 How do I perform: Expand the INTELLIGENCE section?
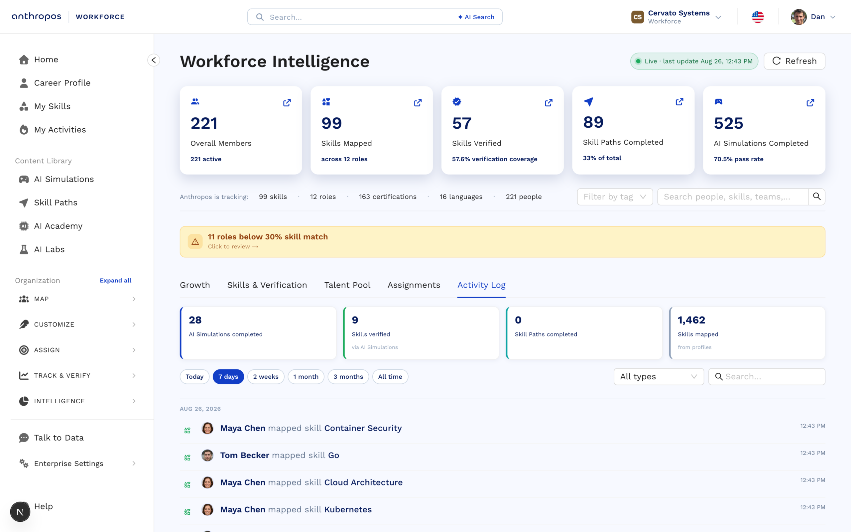click(77, 401)
